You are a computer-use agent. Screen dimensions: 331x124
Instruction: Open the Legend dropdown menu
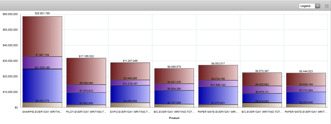[309, 6]
